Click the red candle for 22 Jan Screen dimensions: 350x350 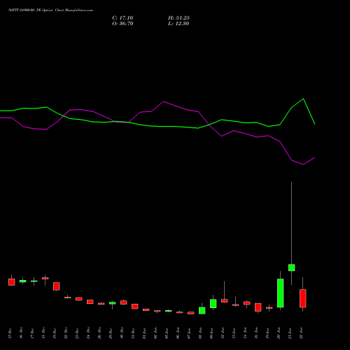tap(303, 298)
